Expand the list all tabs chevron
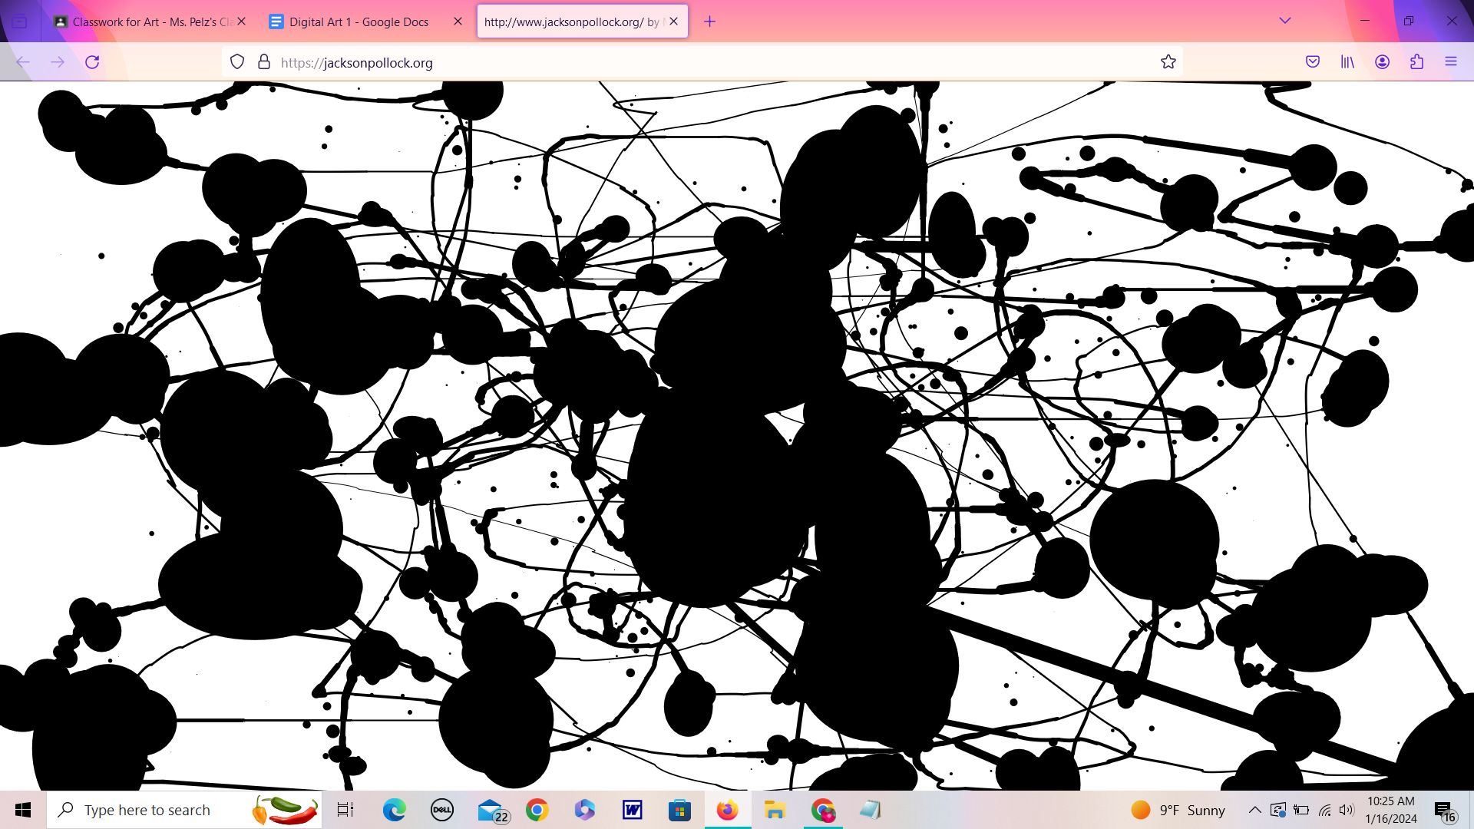Screen dimensions: 1474x829 point(1284,21)
